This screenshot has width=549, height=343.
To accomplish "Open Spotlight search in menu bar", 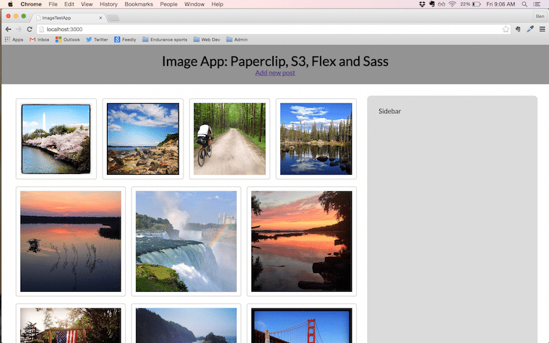I will click(x=524, y=4).
